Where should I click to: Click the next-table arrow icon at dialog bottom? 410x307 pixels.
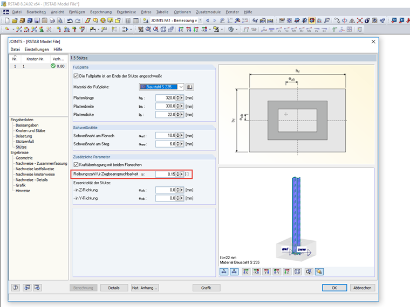pyautogui.click(x=37, y=288)
